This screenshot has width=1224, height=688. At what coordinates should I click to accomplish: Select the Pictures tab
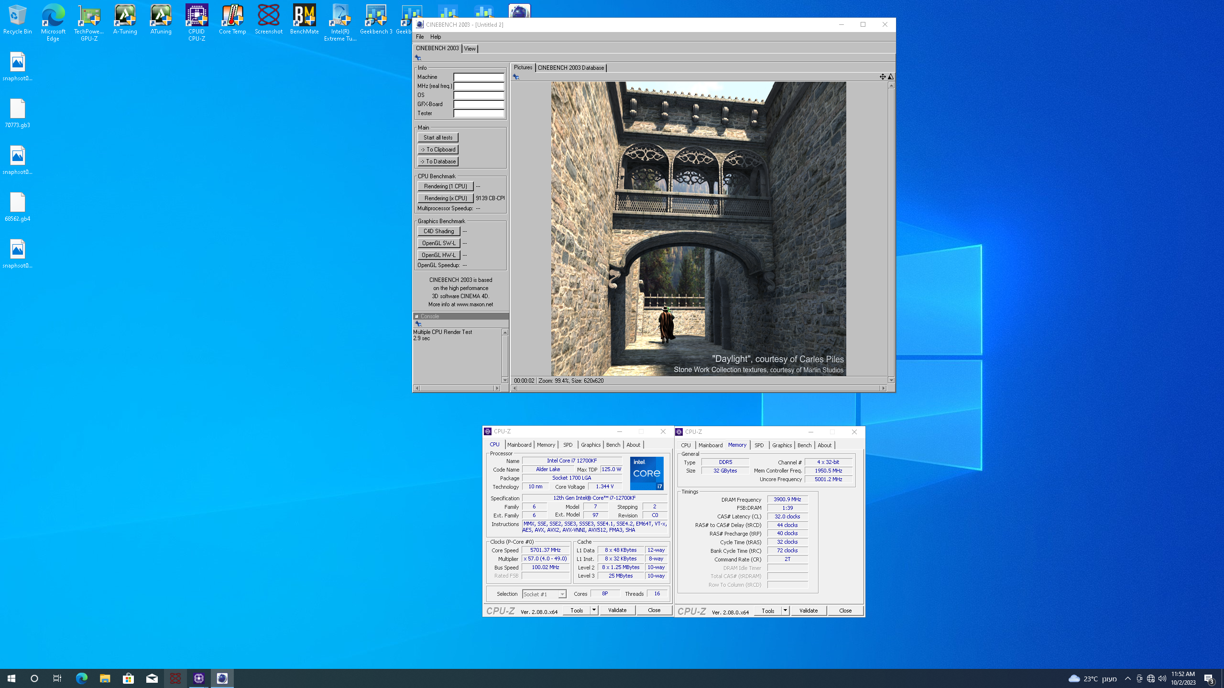tap(523, 67)
